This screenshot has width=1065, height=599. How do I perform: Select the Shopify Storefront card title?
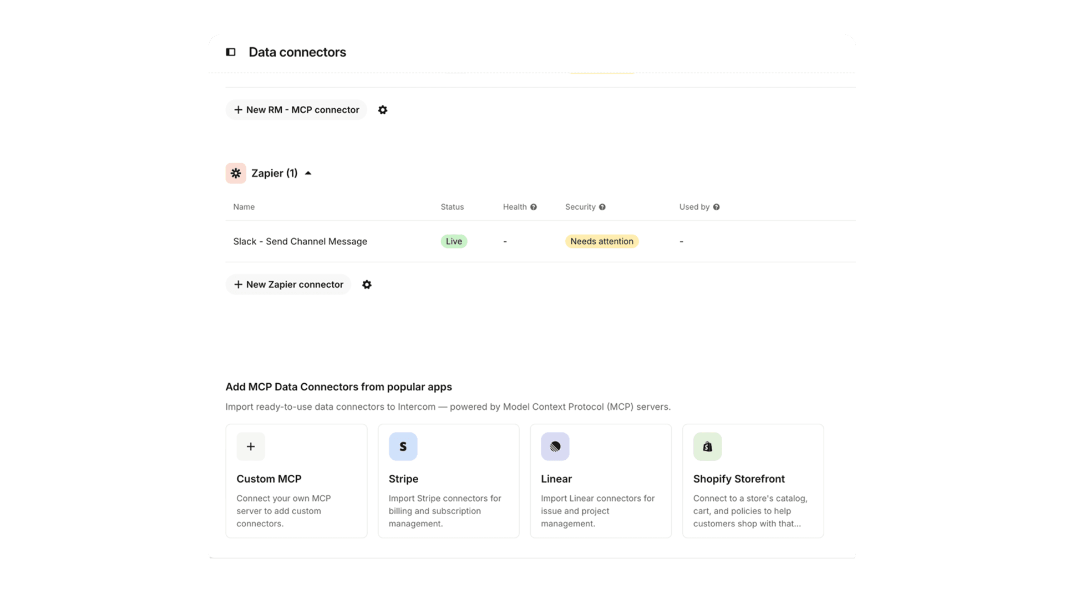[739, 479]
